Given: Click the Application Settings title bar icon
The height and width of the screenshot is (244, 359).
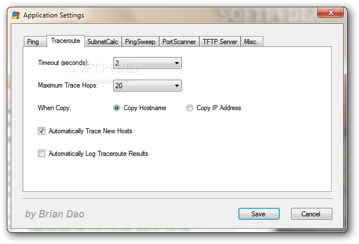Looking at the screenshot, I should pyautogui.click(x=16, y=15).
